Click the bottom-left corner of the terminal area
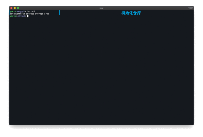Viewport: 203px width, 137px height. pyautogui.click(x=10, y=123)
